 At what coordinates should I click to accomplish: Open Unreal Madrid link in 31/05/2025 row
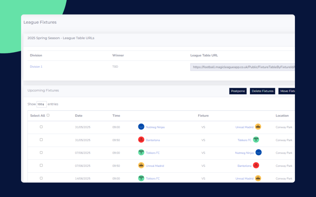[244, 127]
